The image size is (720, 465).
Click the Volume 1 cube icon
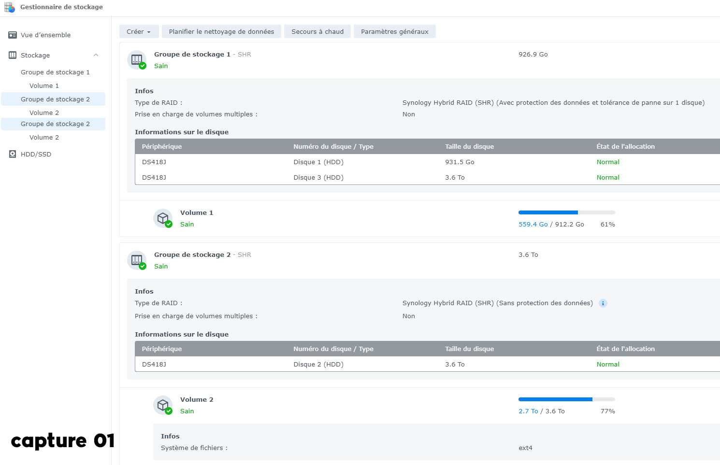[x=163, y=218]
